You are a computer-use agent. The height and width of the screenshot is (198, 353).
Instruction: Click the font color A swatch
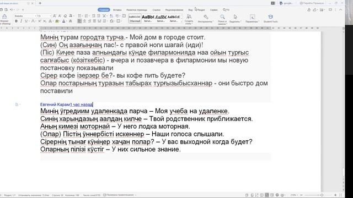(x=64, y=21)
